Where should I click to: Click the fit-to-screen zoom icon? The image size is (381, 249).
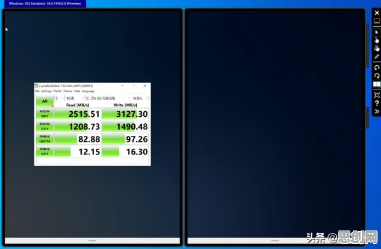click(x=377, y=95)
